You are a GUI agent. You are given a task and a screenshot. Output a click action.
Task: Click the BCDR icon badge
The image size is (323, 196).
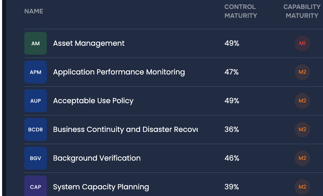(36, 129)
